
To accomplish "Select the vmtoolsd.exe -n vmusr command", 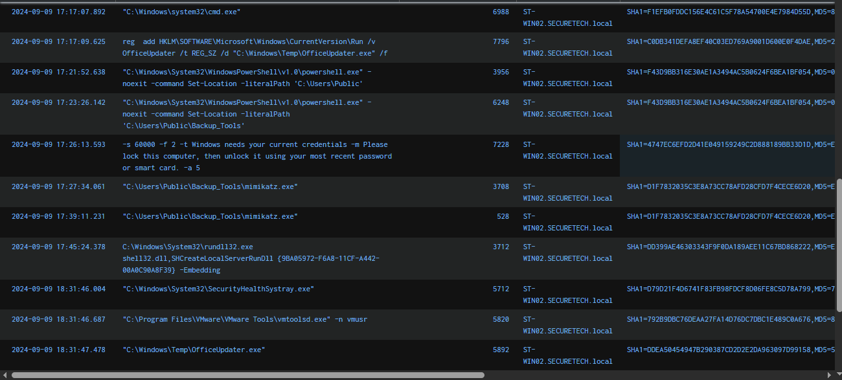I will pos(245,319).
